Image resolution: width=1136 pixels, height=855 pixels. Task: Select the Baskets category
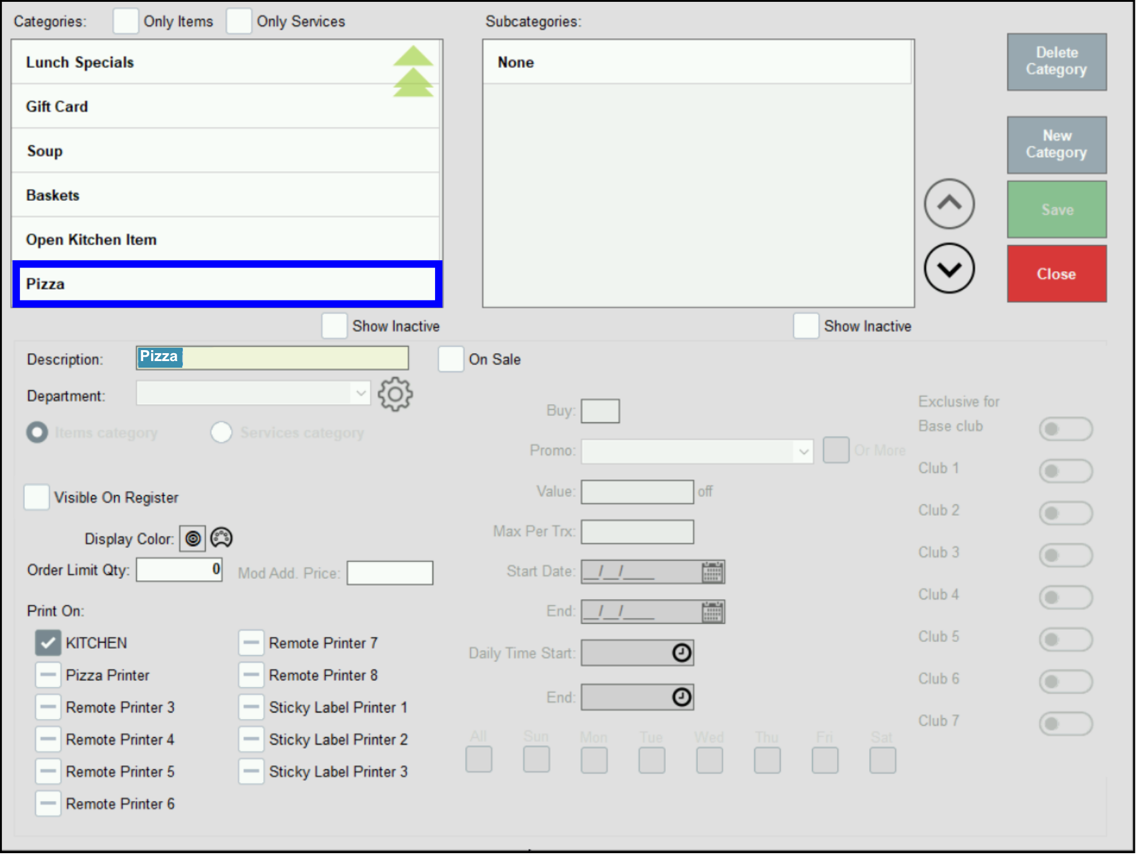point(225,195)
